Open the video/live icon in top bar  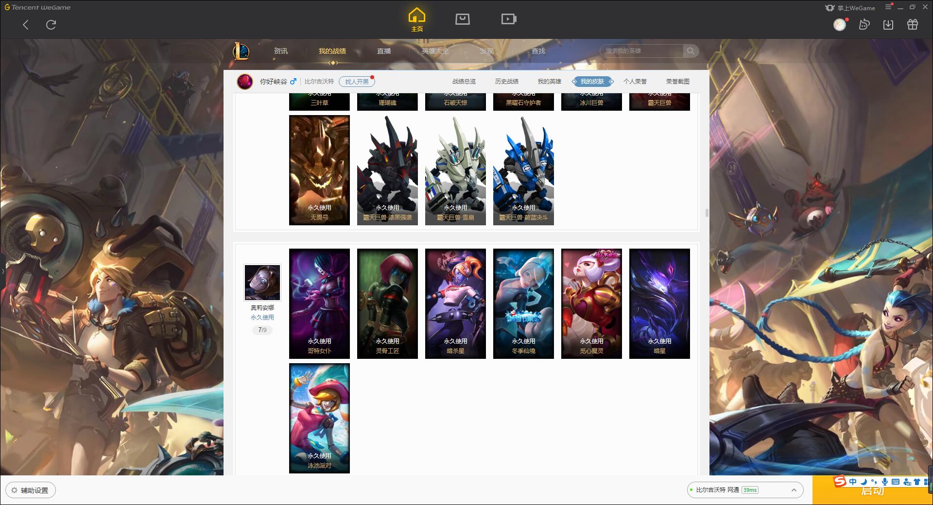coord(509,19)
